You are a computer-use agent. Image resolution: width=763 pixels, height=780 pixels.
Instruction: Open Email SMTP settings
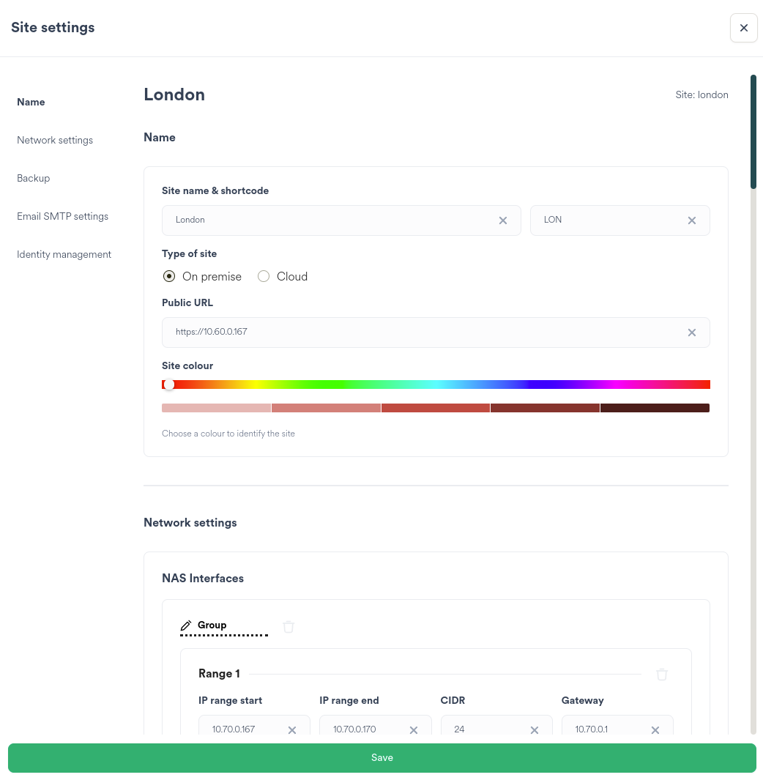[x=62, y=216]
